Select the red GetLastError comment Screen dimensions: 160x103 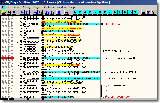tap(112, 24)
